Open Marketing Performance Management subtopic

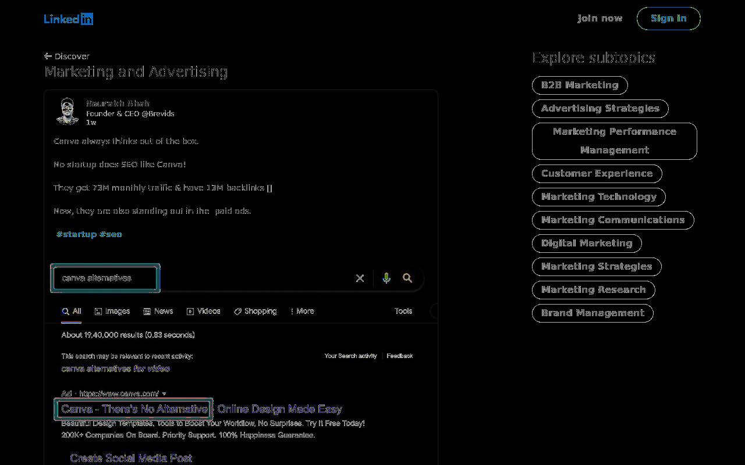[x=615, y=141]
